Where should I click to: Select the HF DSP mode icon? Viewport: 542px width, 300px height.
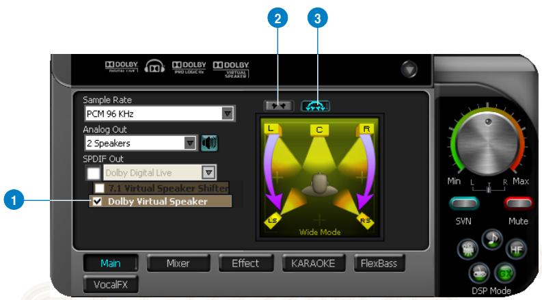[516, 249]
